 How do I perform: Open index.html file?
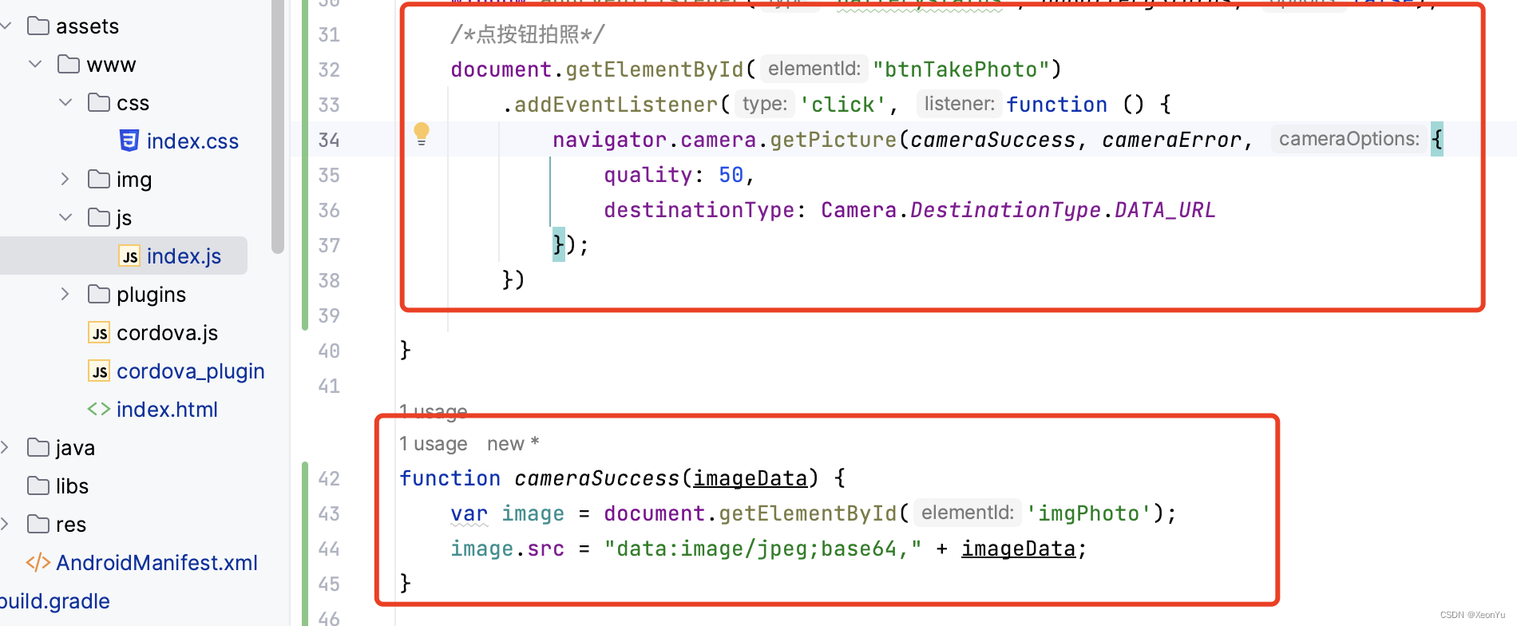167,410
